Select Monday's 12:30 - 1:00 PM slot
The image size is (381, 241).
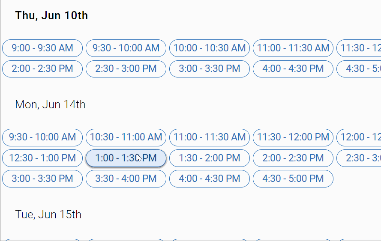[42, 158]
